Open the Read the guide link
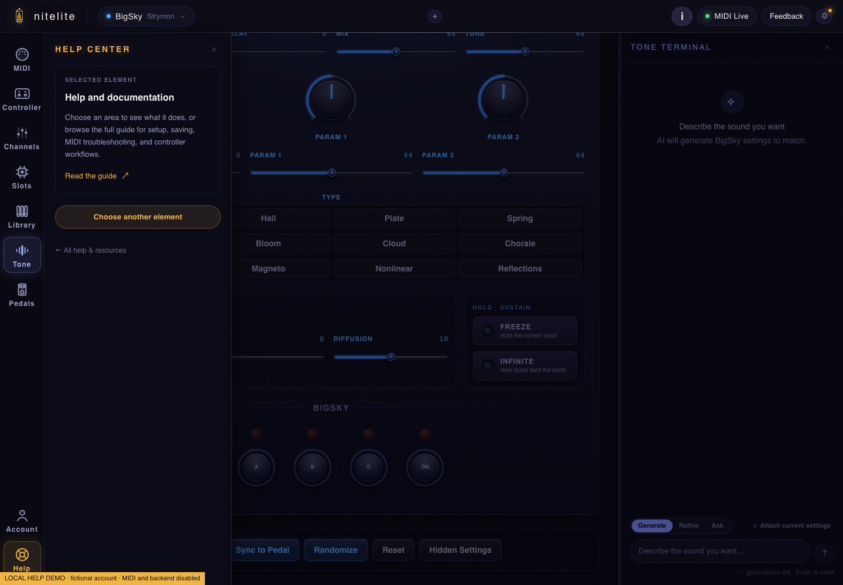The width and height of the screenshot is (843, 585). click(97, 176)
